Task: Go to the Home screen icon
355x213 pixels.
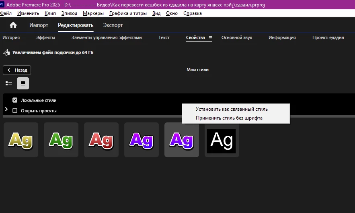Action: 13,25
